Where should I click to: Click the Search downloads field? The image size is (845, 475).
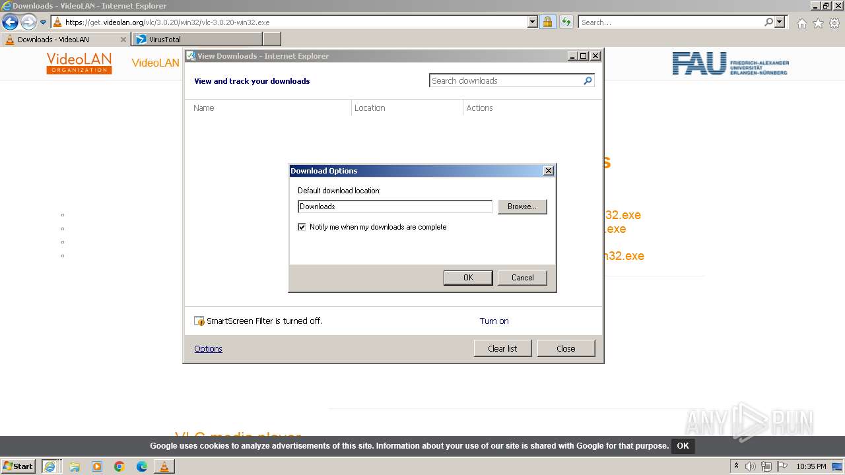tap(506, 80)
